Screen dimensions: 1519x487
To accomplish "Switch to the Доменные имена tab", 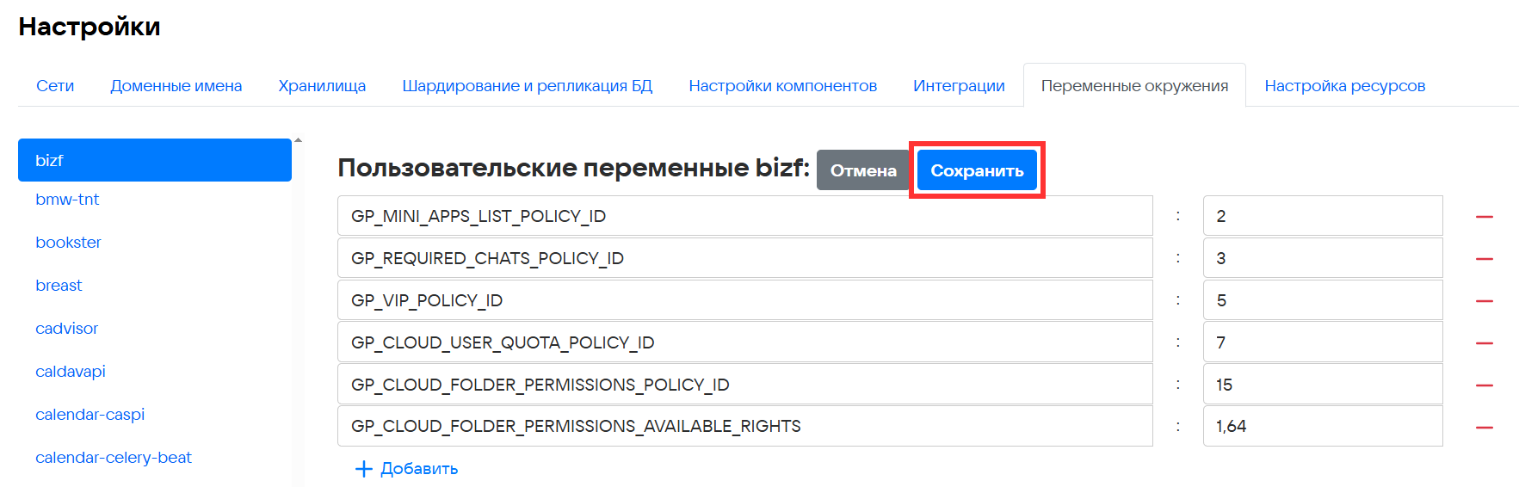I will tap(176, 86).
